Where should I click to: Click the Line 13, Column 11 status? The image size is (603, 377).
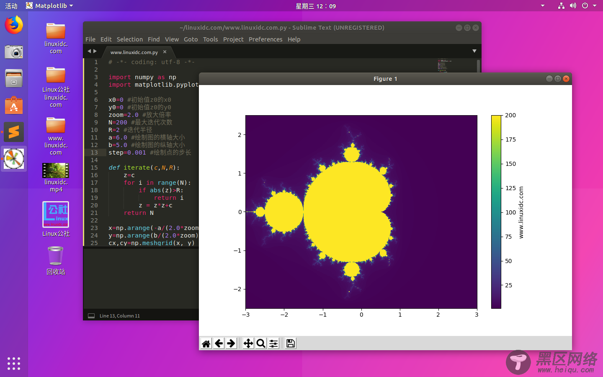(x=120, y=316)
